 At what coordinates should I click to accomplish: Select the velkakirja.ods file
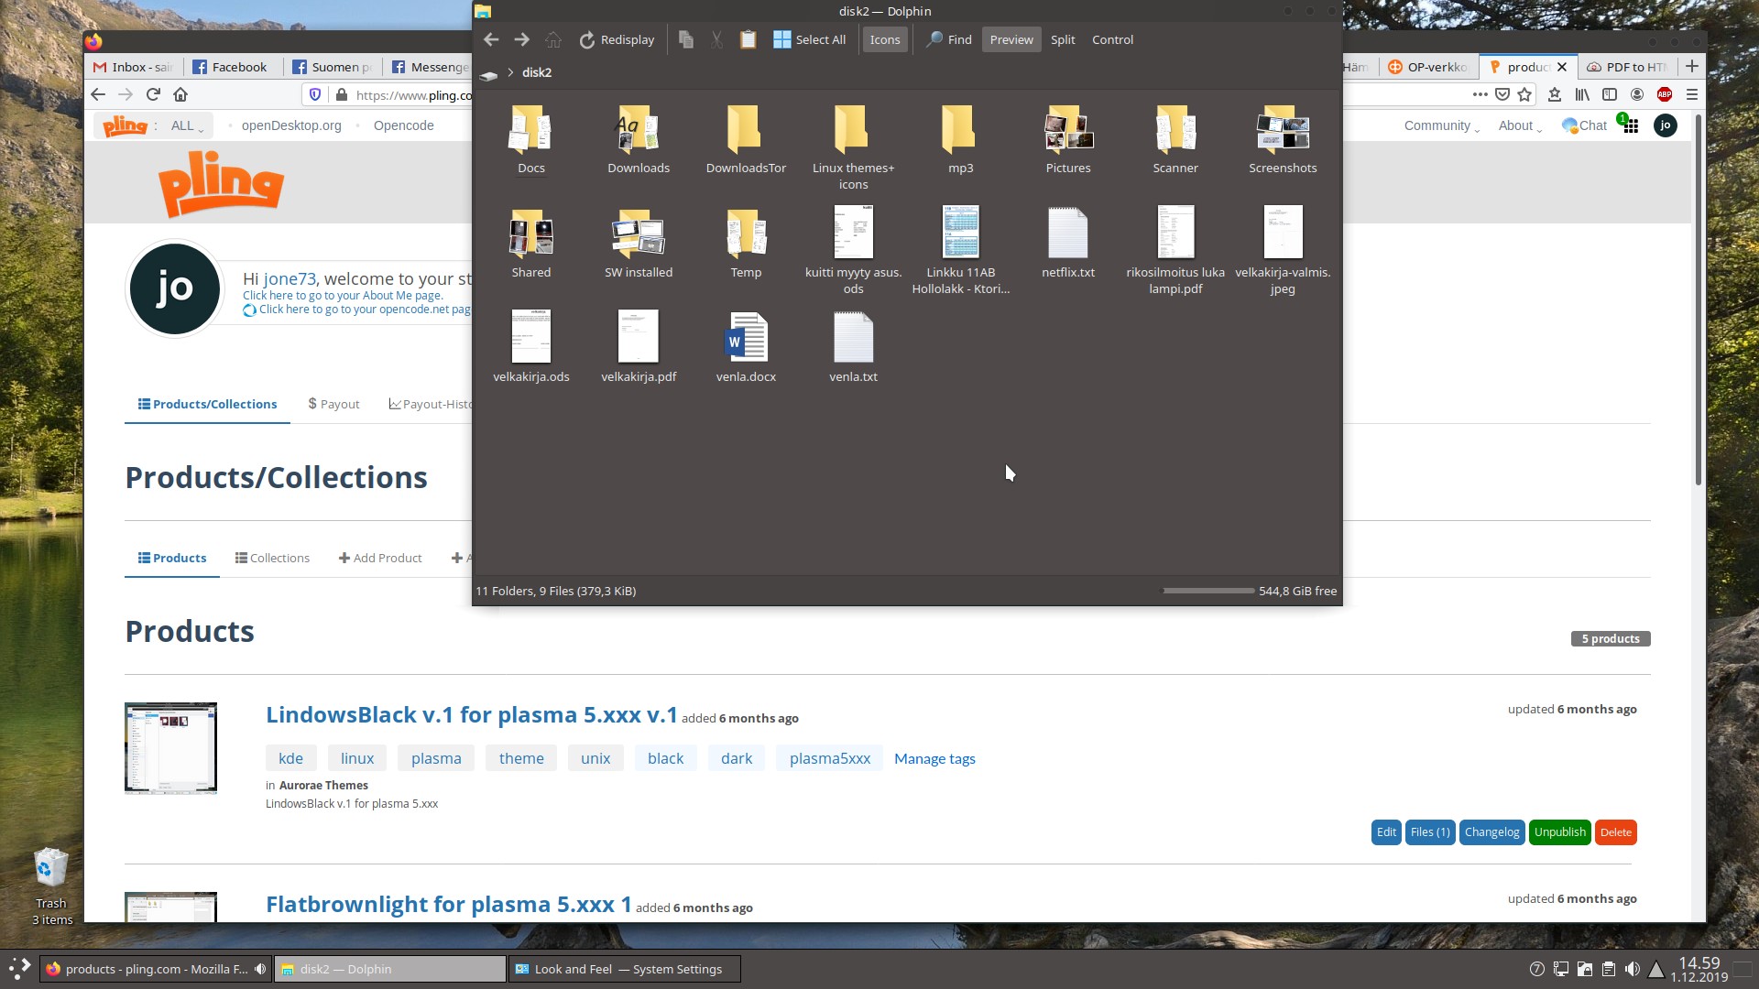[531, 348]
